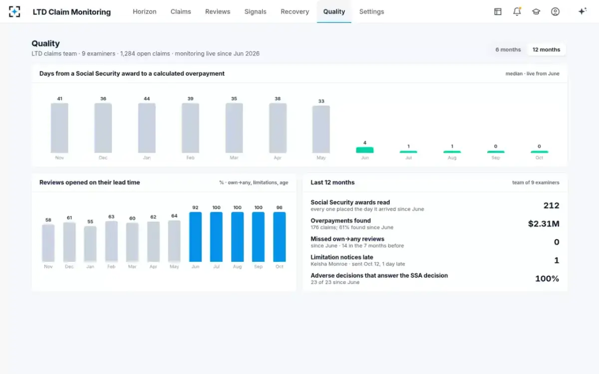Open the sparkle AI assistant icon
The image size is (599, 374).
click(x=582, y=11)
